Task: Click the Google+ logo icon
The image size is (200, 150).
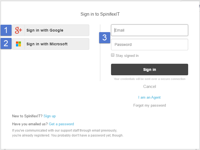Action: 18,30
